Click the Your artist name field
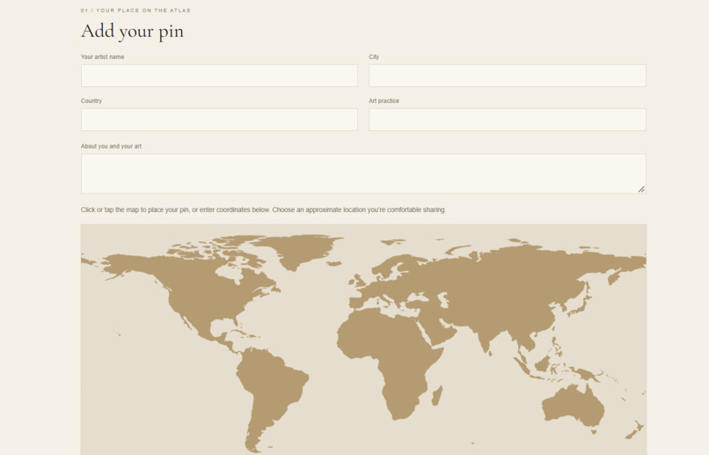 tap(219, 76)
